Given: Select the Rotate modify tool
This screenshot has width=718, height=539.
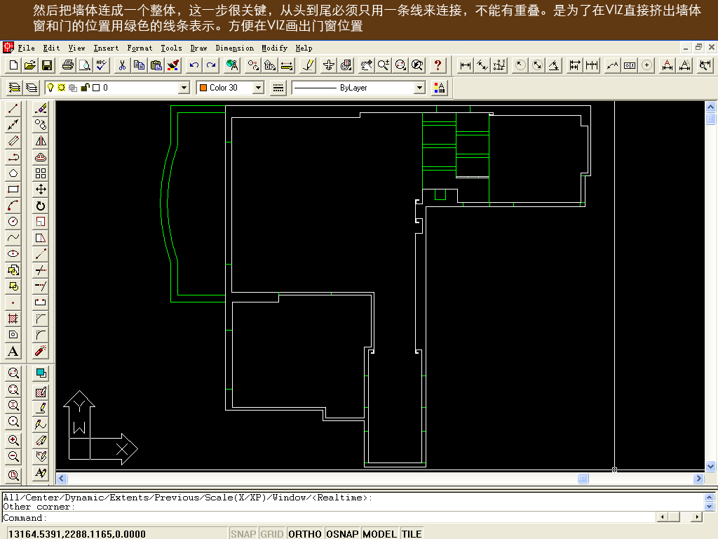Looking at the screenshot, I should point(41,206).
